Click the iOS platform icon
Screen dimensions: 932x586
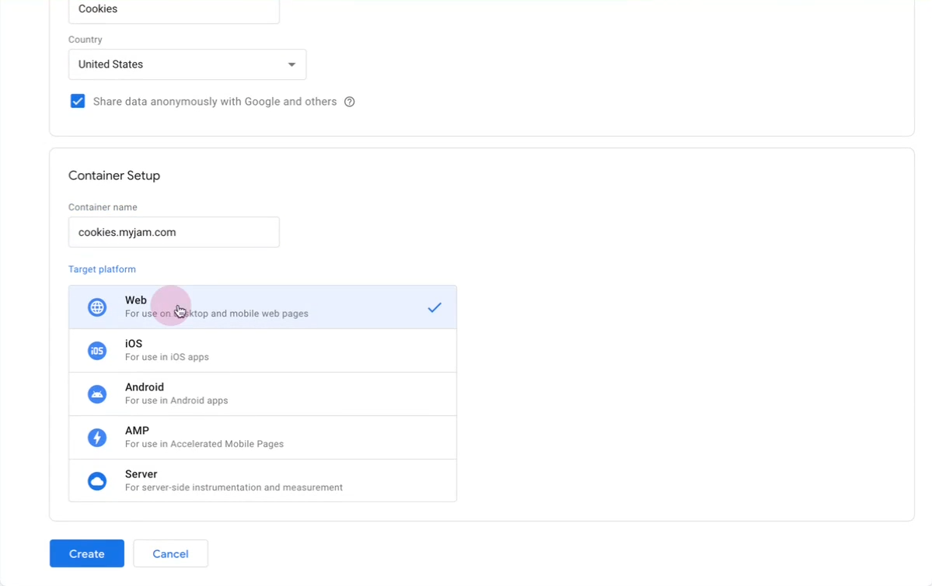point(97,351)
